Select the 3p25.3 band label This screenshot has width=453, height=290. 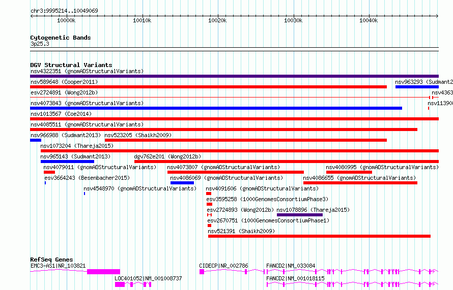(x=40, y=44)
